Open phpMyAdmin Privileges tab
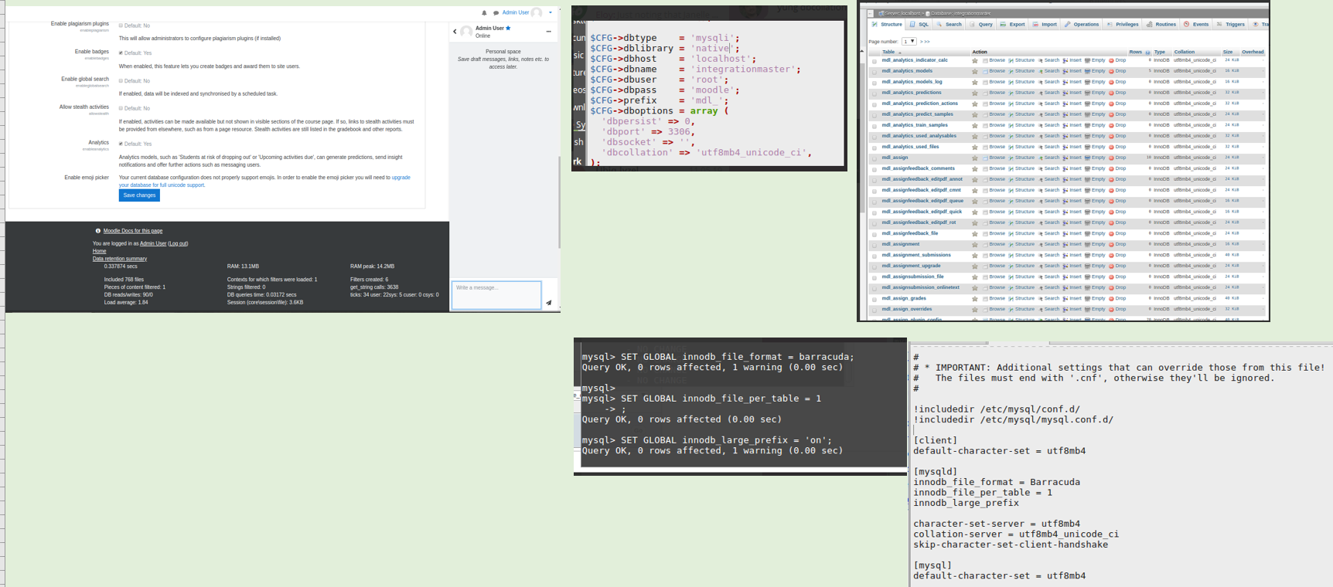 1123,24
